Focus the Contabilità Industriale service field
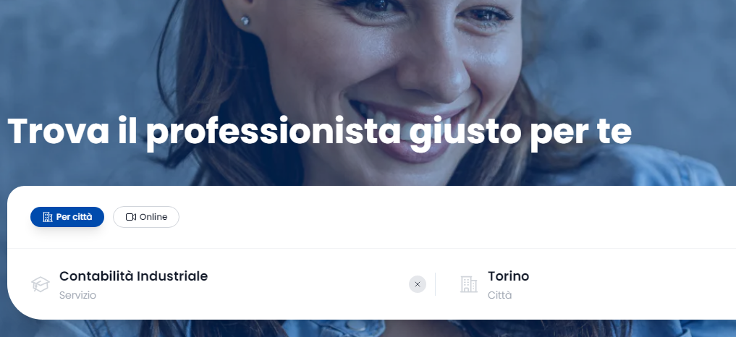 pos(221,284)
